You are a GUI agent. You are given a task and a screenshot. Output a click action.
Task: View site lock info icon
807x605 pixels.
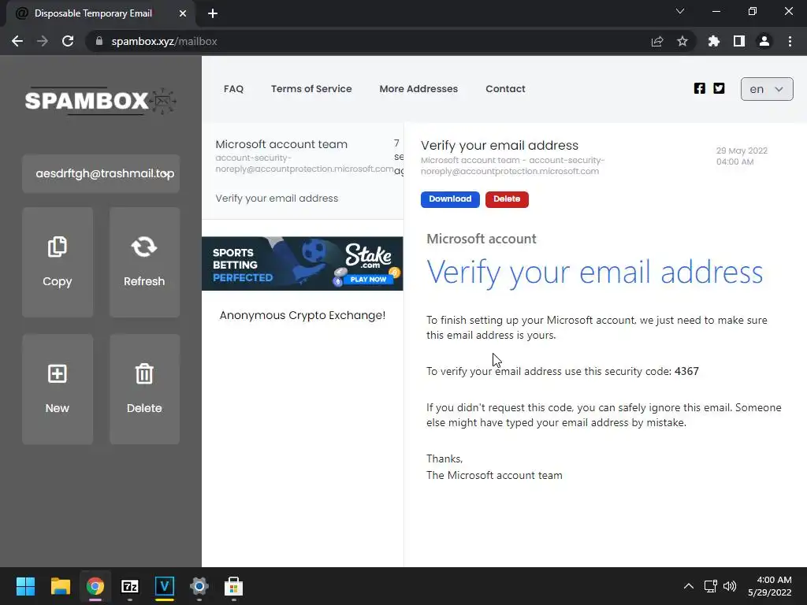point(99,41)
